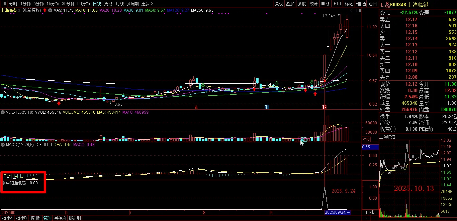Select the 15分钟 period

coord(53,4)
